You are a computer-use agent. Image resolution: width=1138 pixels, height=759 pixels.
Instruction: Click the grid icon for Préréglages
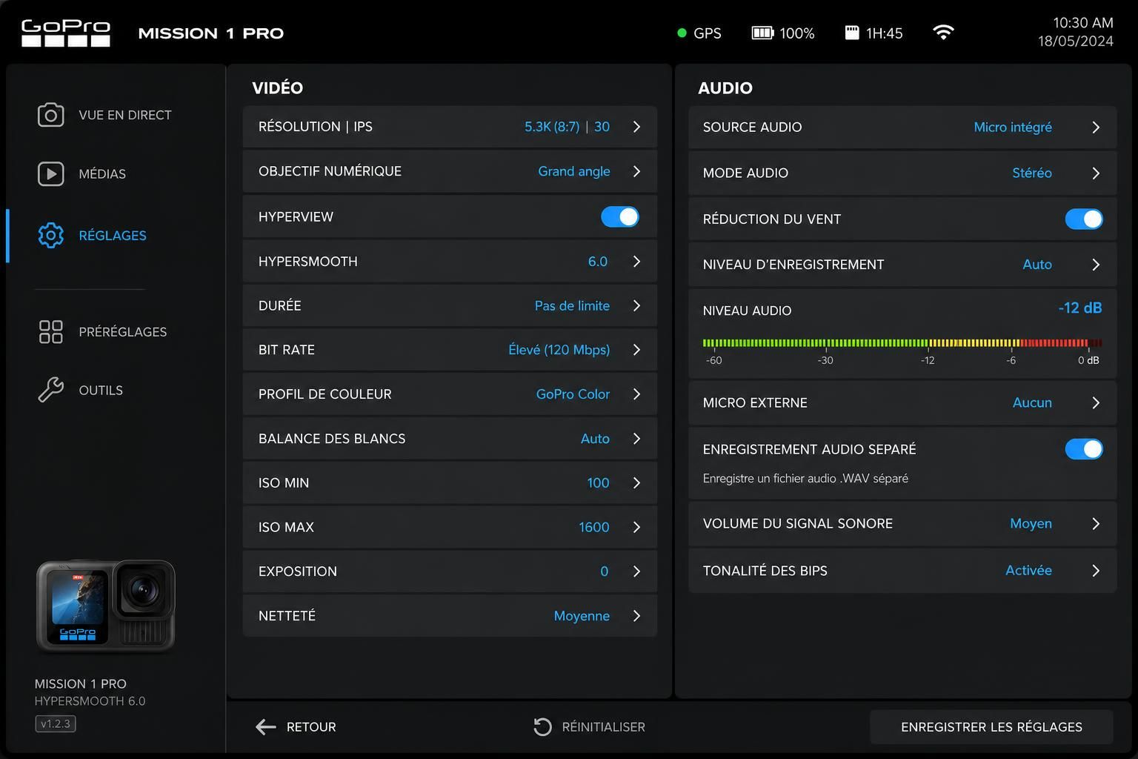(x=51, y=331)
